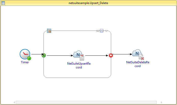This screenshot has width=177, height=105.
Task: Click the double-diamond icon on group header
Action: [x=98, y=31]
